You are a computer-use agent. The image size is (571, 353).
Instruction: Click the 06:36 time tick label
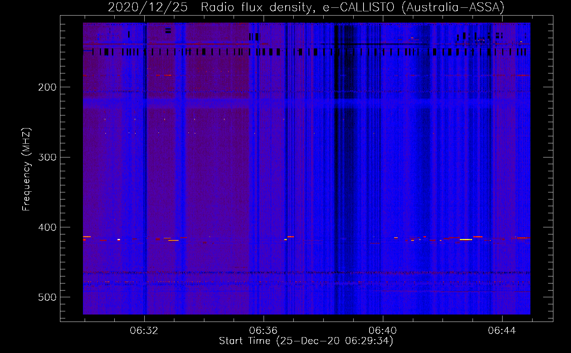point(263,331)
